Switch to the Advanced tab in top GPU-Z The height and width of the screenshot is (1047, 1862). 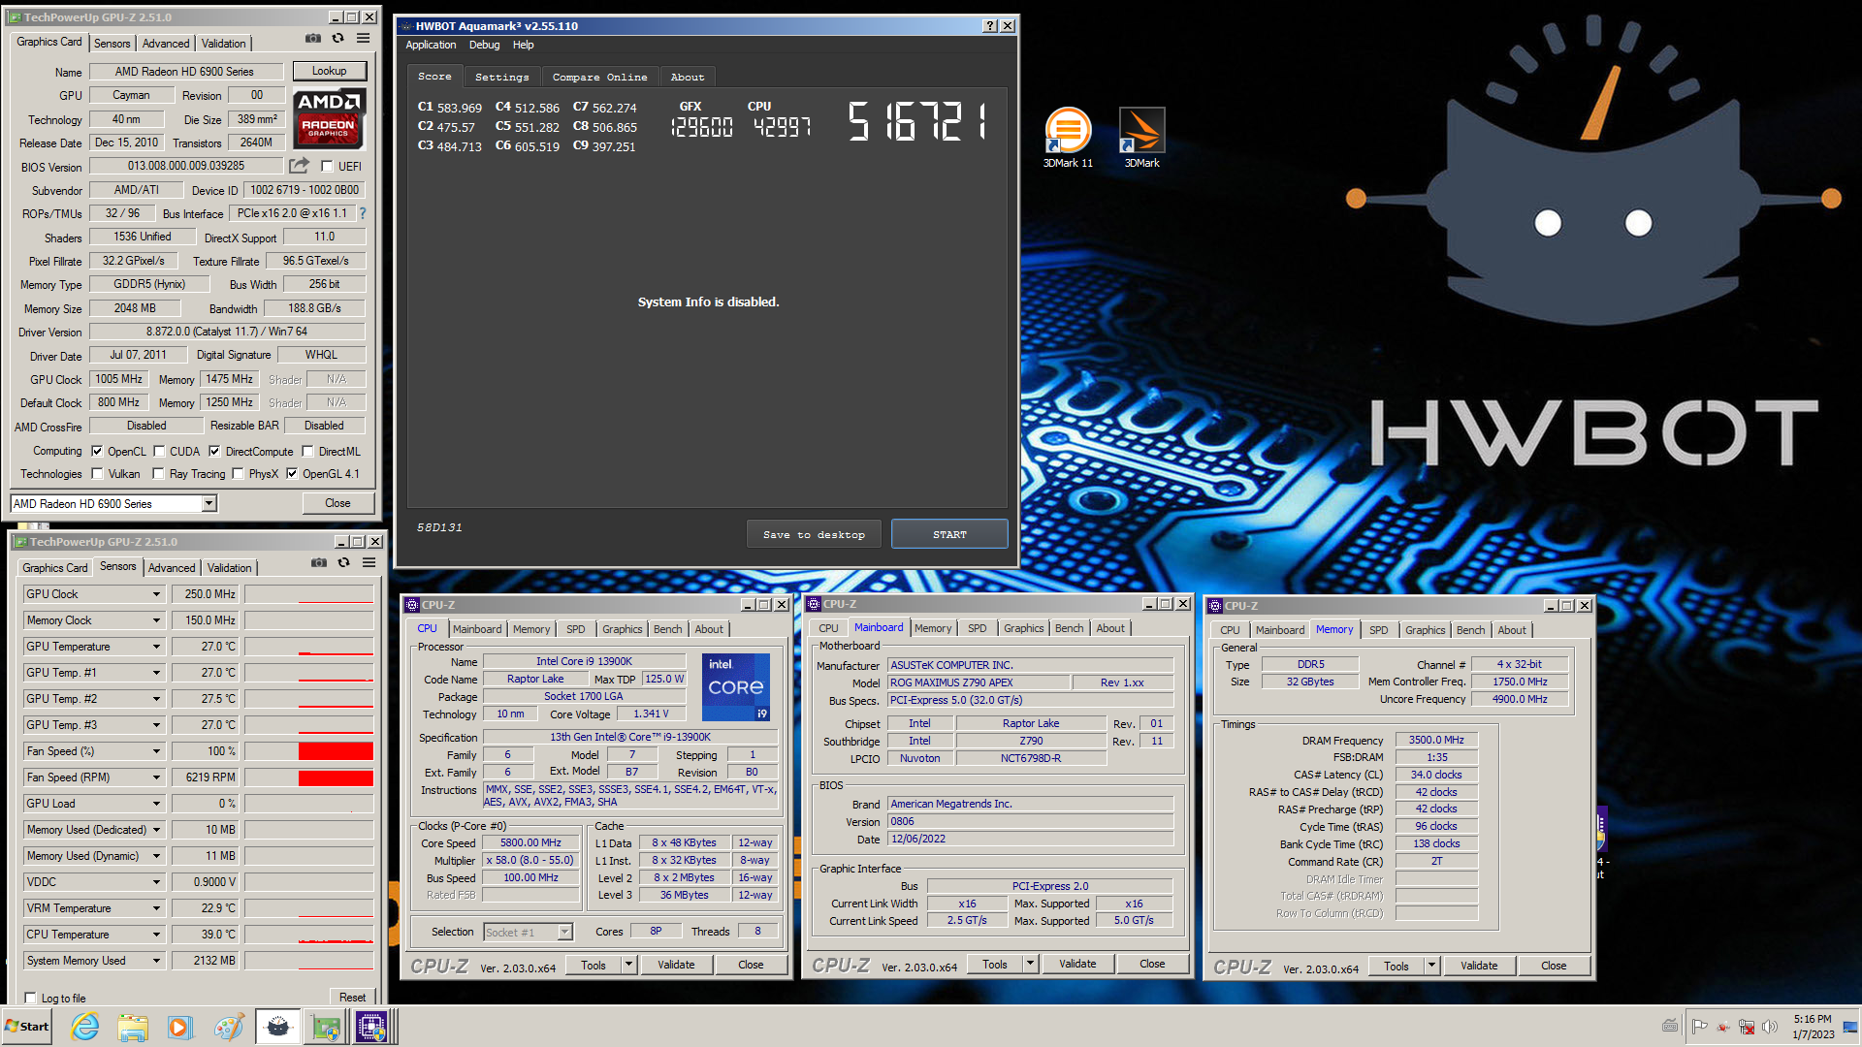[166, 44]
